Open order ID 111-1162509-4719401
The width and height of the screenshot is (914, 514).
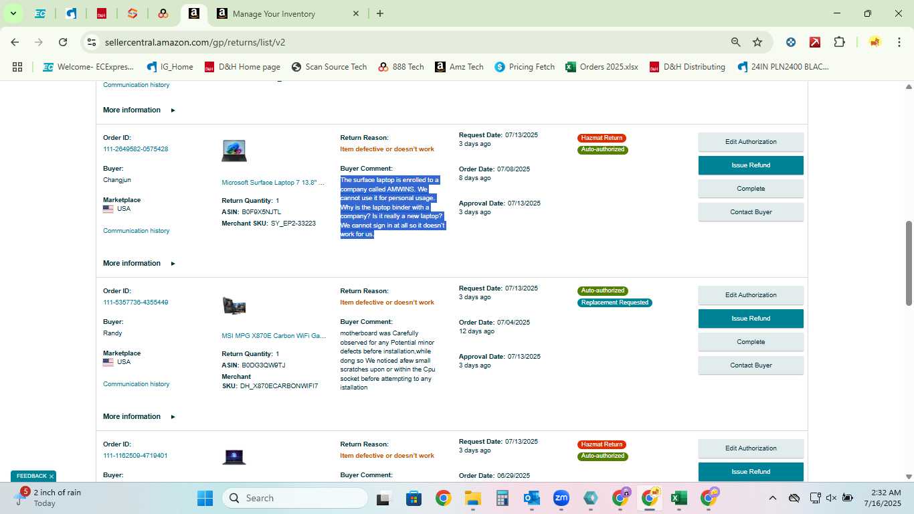coord(135,456)
